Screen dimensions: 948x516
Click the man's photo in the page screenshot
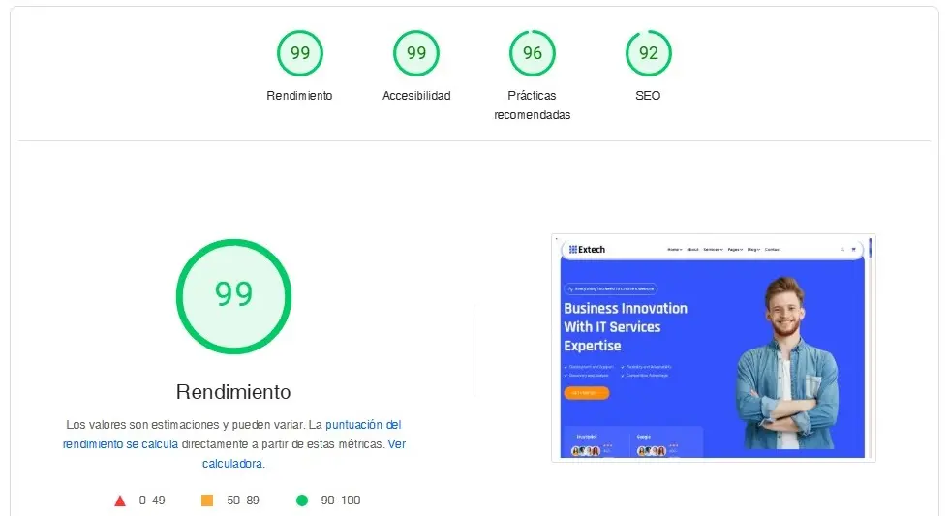tap(782, 363)
